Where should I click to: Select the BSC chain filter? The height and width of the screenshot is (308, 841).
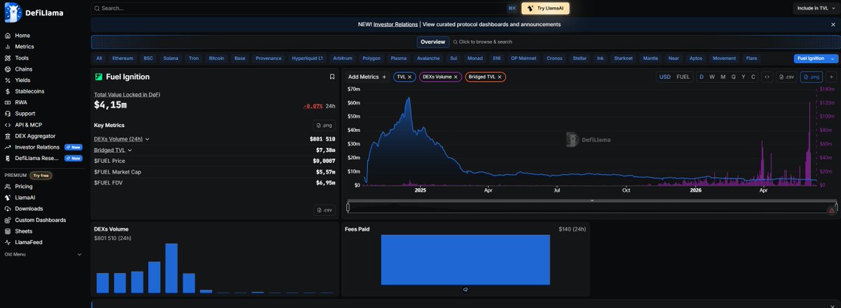[148, 58]
